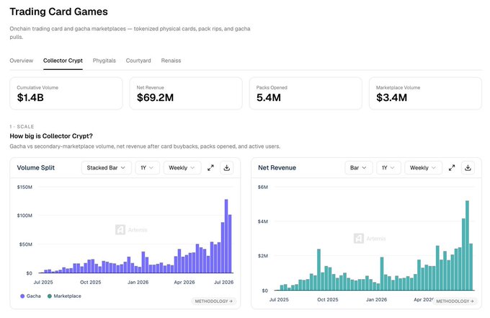Open the Net Revenue Weekly interval dropdown
The width and height of the screenshot is (490, 318).
tap(424, 168)
